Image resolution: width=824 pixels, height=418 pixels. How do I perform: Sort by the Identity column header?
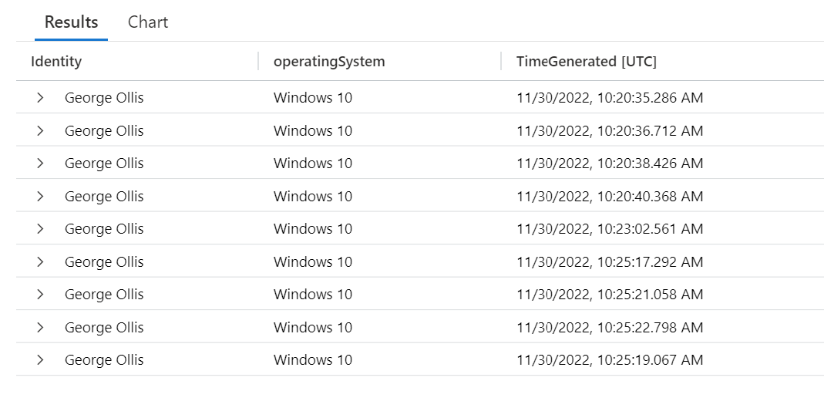point(56,62)
